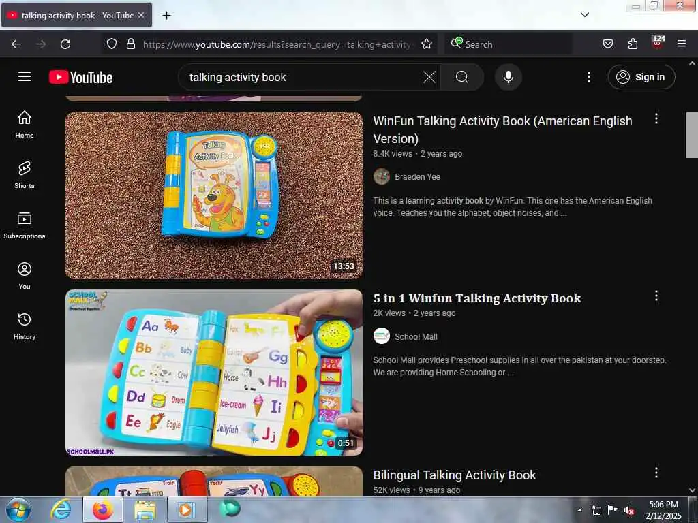Launch Internet Explorer from taskbar
698x523 pixels.
point(60,509)
